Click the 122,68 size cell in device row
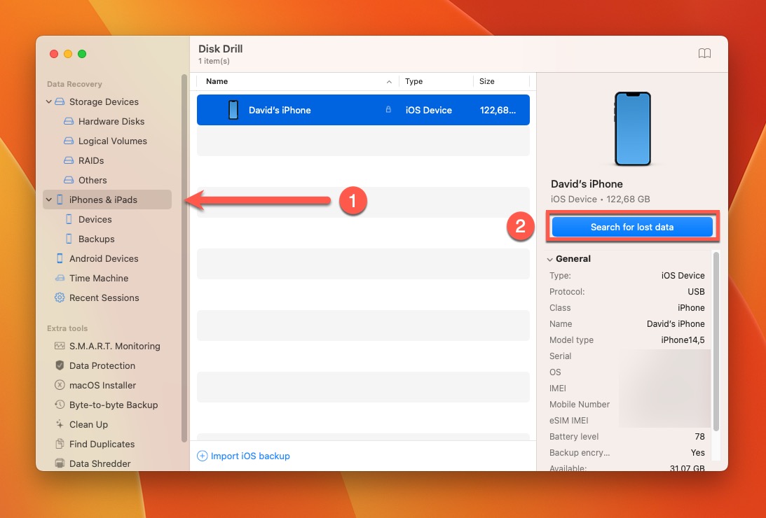Viewport: 766px width, 518px height. [498, 110]
